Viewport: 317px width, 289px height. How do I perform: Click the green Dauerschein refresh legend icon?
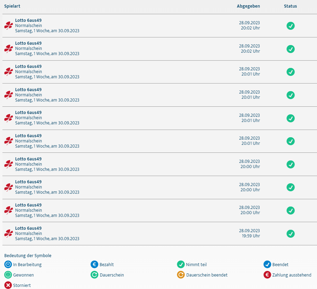tap(94, 275)
